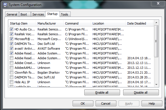
Task: Switch to the General tab
Action: pyautogui.click(x=12, y=14)
